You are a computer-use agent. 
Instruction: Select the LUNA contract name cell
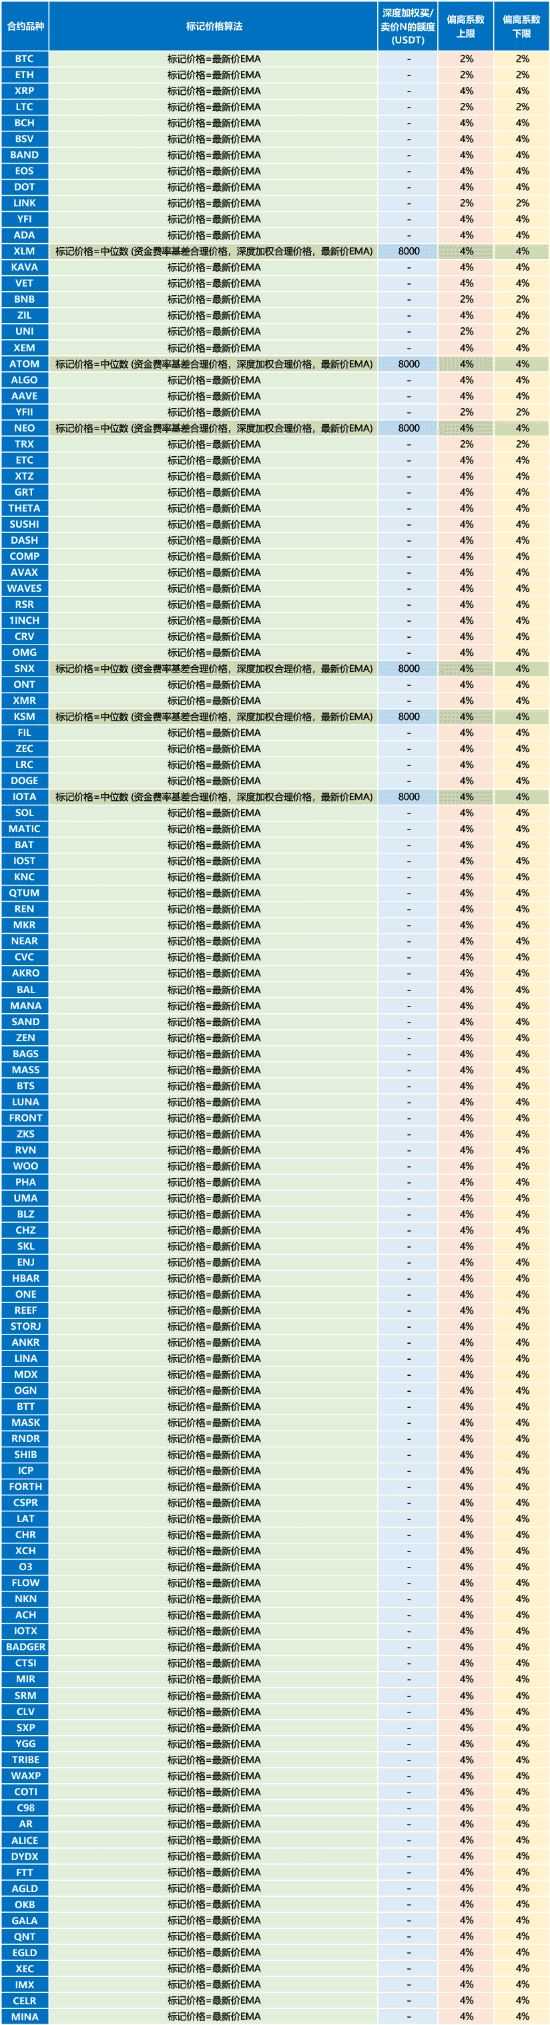click(24, 1102)
